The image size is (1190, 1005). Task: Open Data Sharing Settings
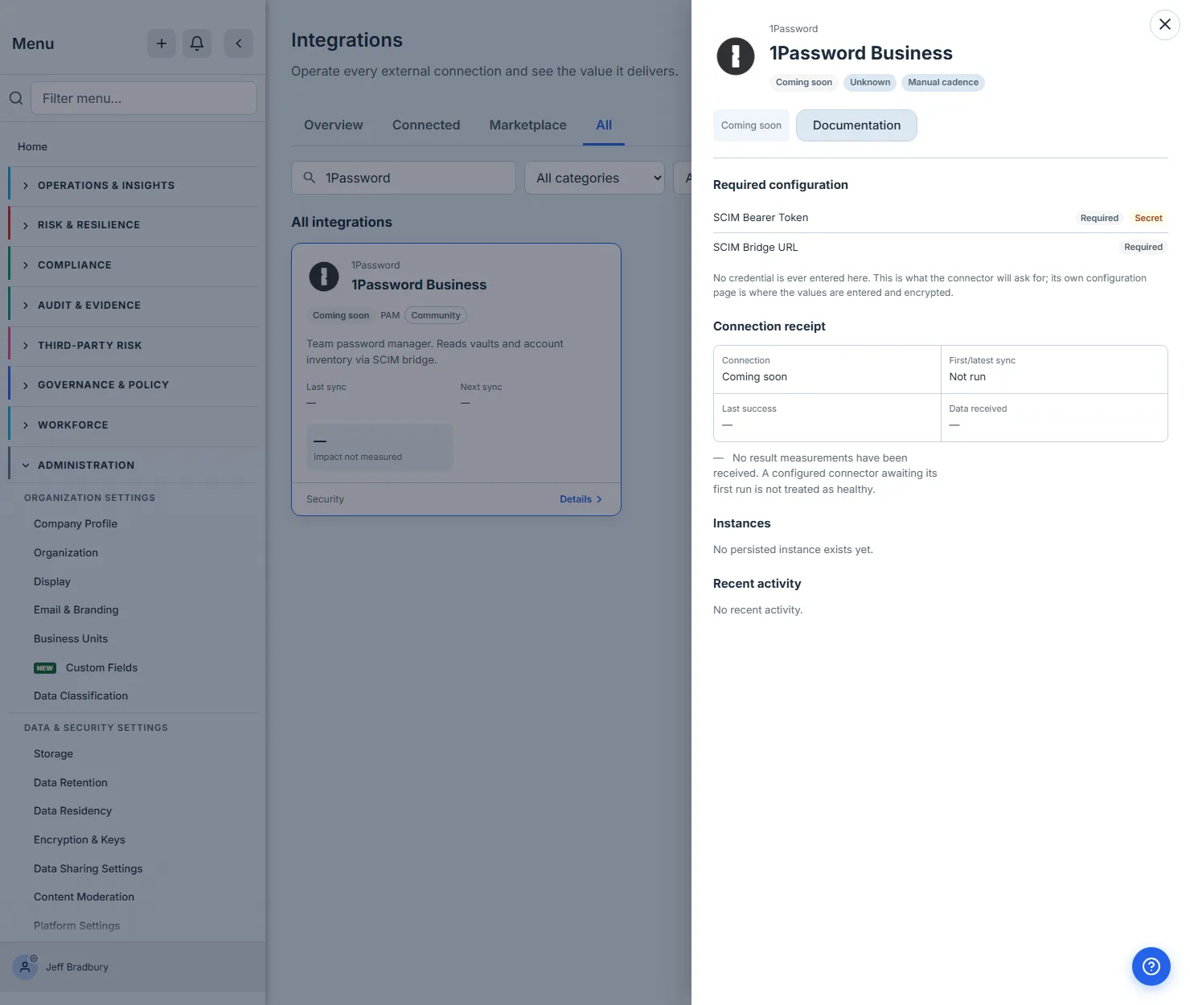(x=88, y=869)
